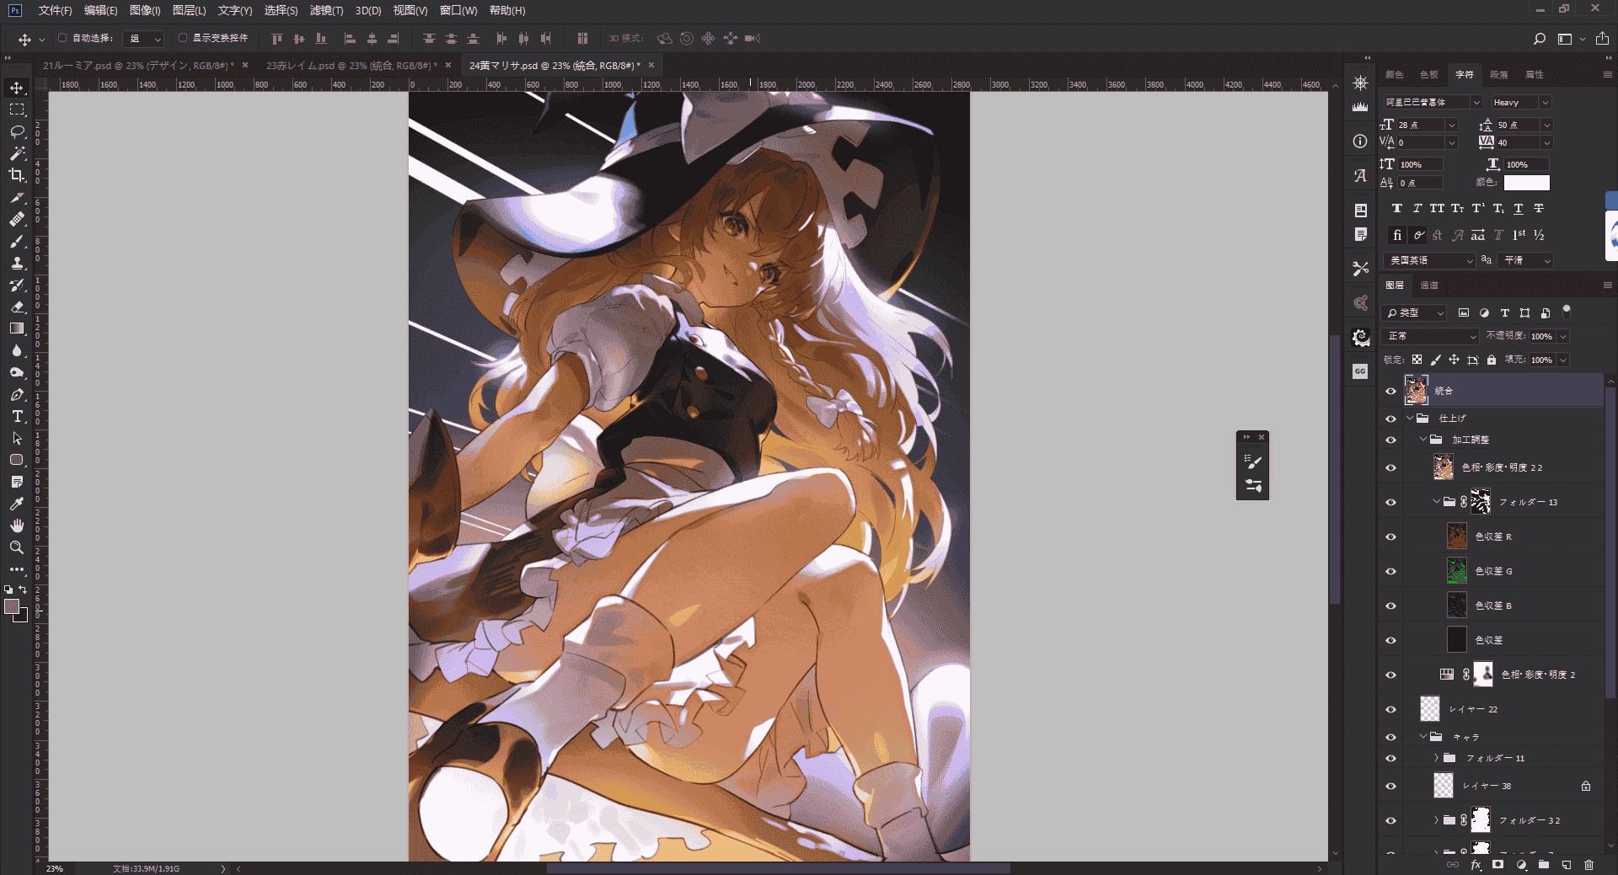
Task: Select the Rectangular Marquee tool
Action: [17, 109]
